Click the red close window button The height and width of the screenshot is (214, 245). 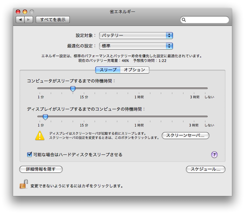[x=18, y=12]
